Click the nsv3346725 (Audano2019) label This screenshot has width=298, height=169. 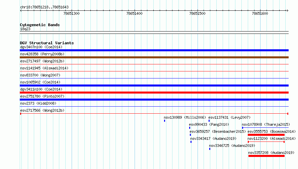click(x=232, y=146)
